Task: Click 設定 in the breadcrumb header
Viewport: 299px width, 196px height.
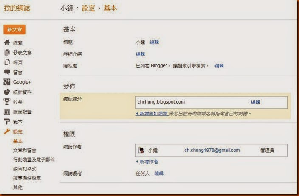Action: pyautogui.click(x=88, y=8)
